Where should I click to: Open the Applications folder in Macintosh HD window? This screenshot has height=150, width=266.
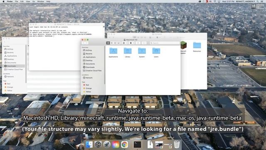click(113, 51)
